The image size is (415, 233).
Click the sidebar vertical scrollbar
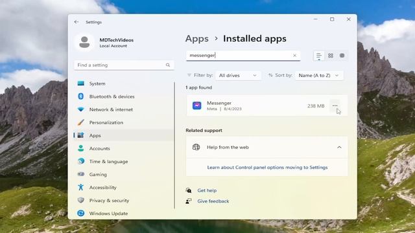[174, 145]
